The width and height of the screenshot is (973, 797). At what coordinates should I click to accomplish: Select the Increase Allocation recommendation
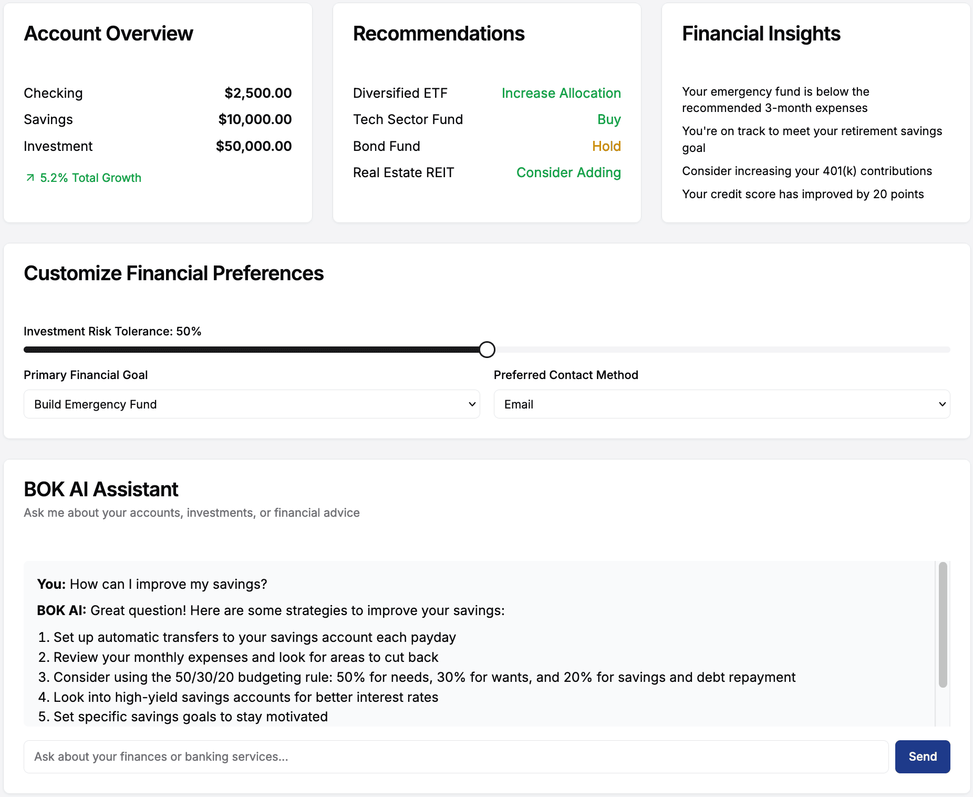[561, 93]
